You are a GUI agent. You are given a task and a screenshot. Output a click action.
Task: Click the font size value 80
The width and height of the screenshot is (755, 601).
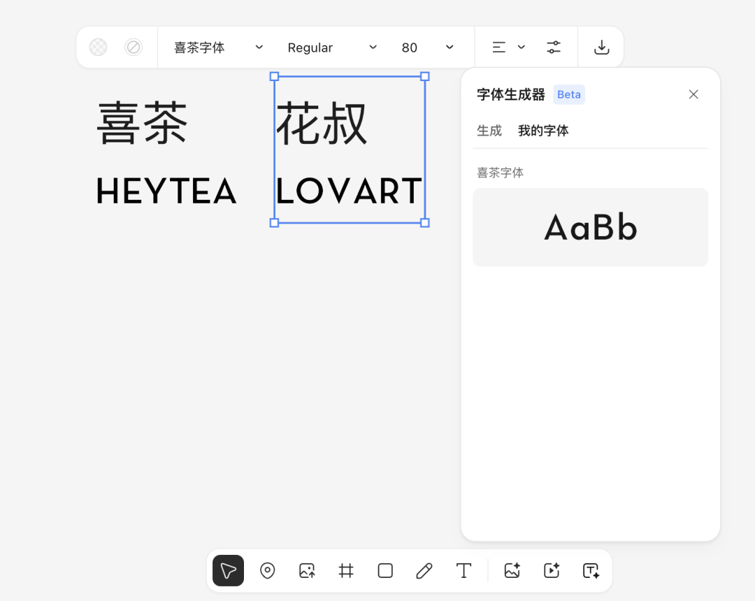point(409,48)
